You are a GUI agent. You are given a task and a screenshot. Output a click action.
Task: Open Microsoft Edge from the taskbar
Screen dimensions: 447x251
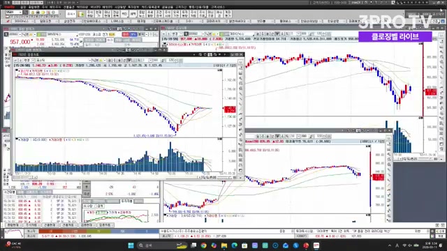tap(235, 245)
